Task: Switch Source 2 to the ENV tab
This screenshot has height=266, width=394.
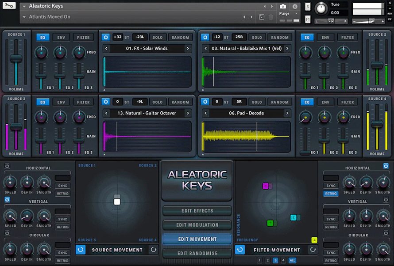Action: point(325,38)
